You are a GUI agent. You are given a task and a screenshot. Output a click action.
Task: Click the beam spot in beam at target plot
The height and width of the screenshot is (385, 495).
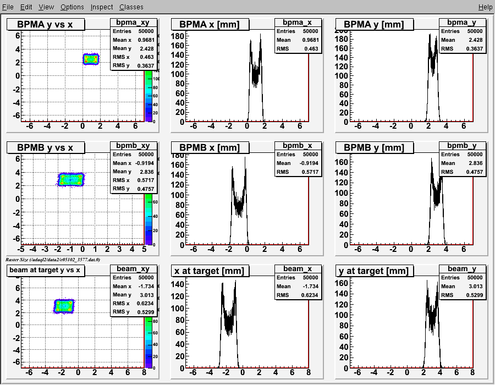pos(64,306)
